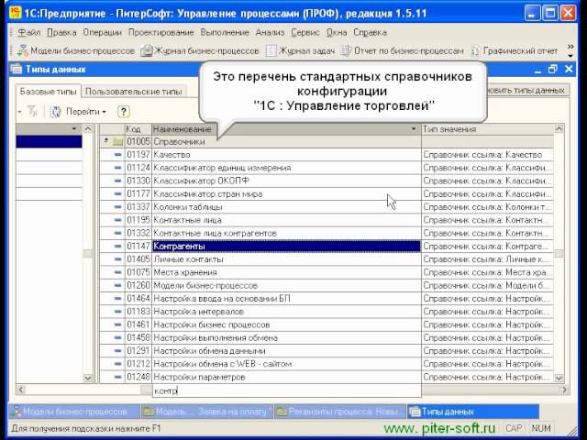Click the Перейти refresh icon

point(55,112)
